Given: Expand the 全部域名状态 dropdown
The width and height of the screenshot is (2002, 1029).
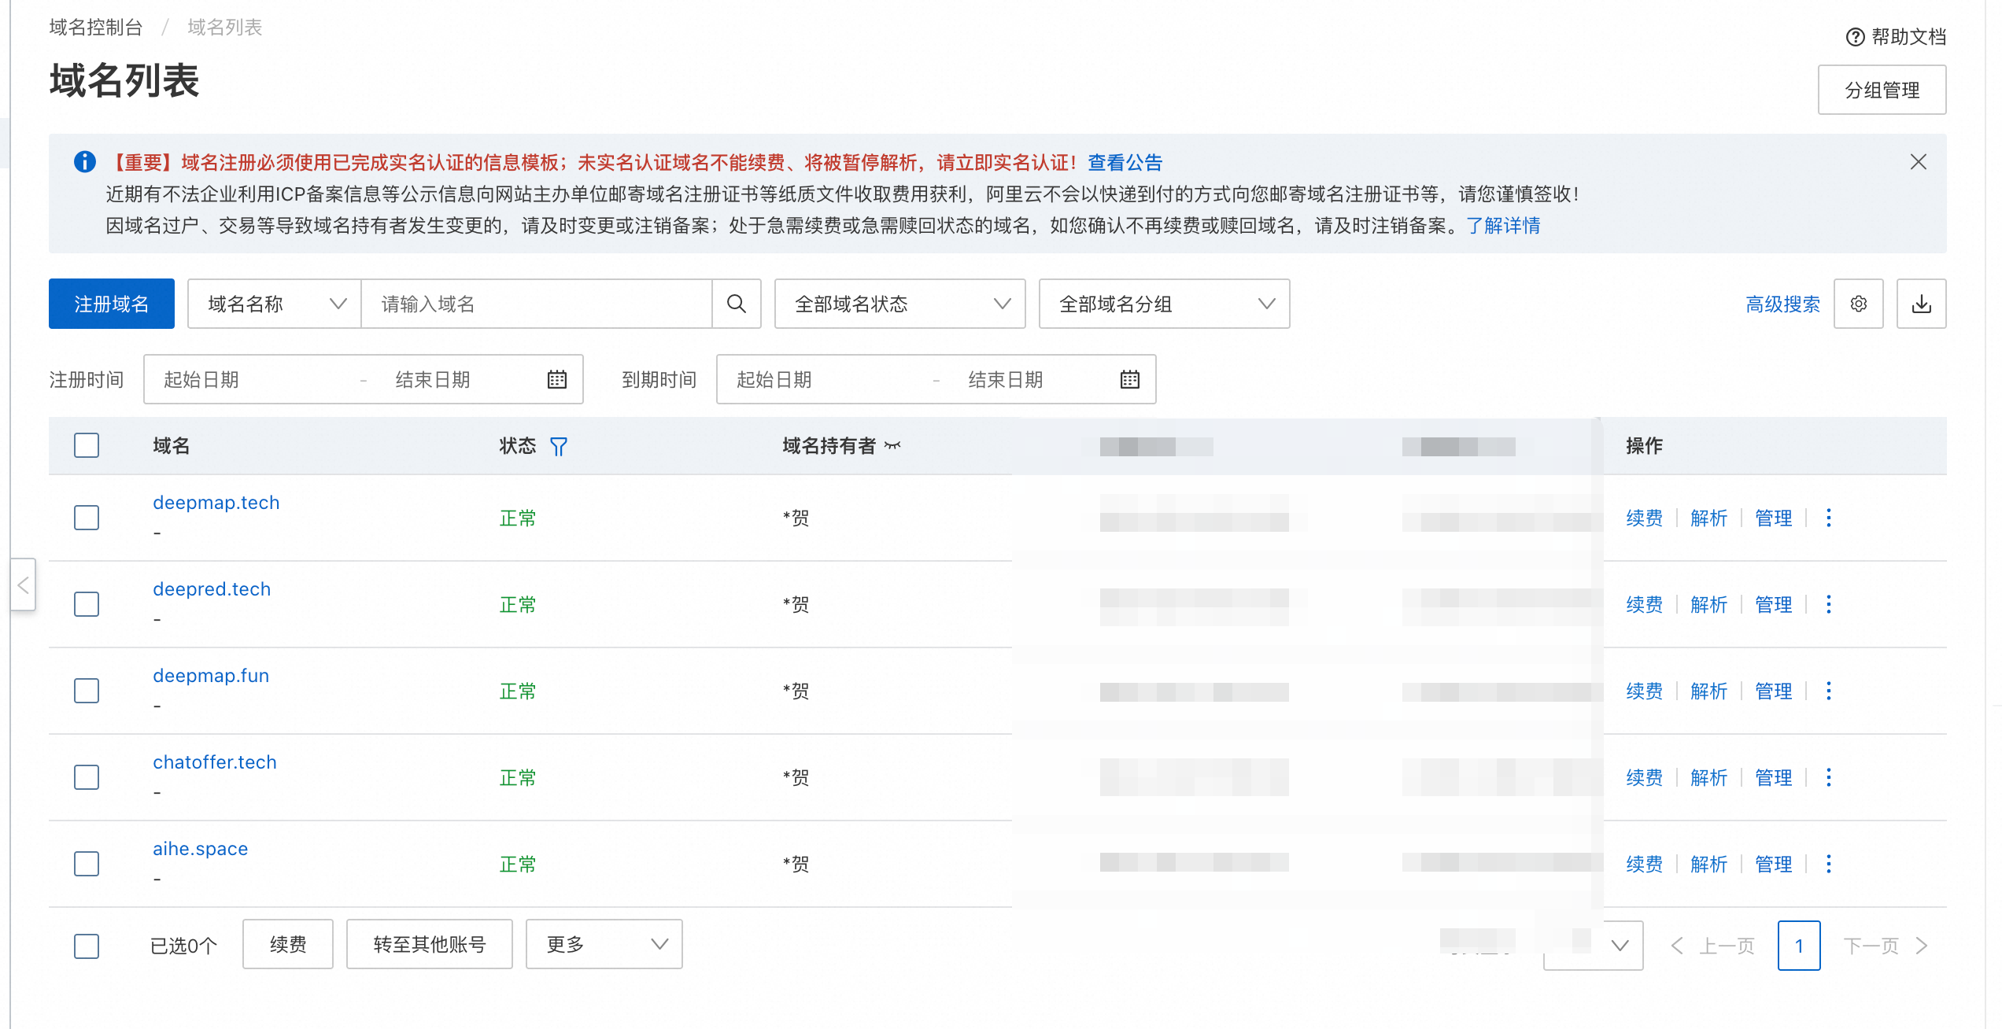Looking at the screenshot, I should [x=900, y=304].
